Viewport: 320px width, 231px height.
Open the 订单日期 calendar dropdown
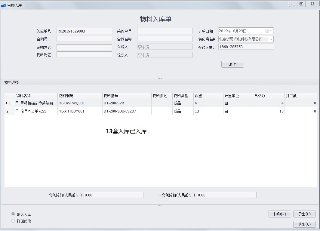pyautogui.click(x=269, y=31)
